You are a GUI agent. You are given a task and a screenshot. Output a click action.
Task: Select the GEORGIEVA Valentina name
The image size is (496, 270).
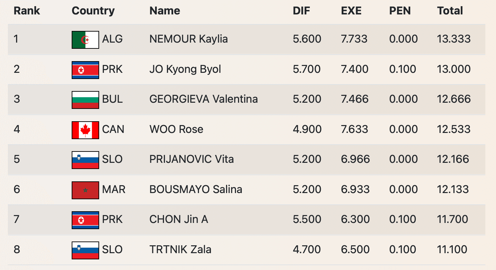click(x=203, y=99)
